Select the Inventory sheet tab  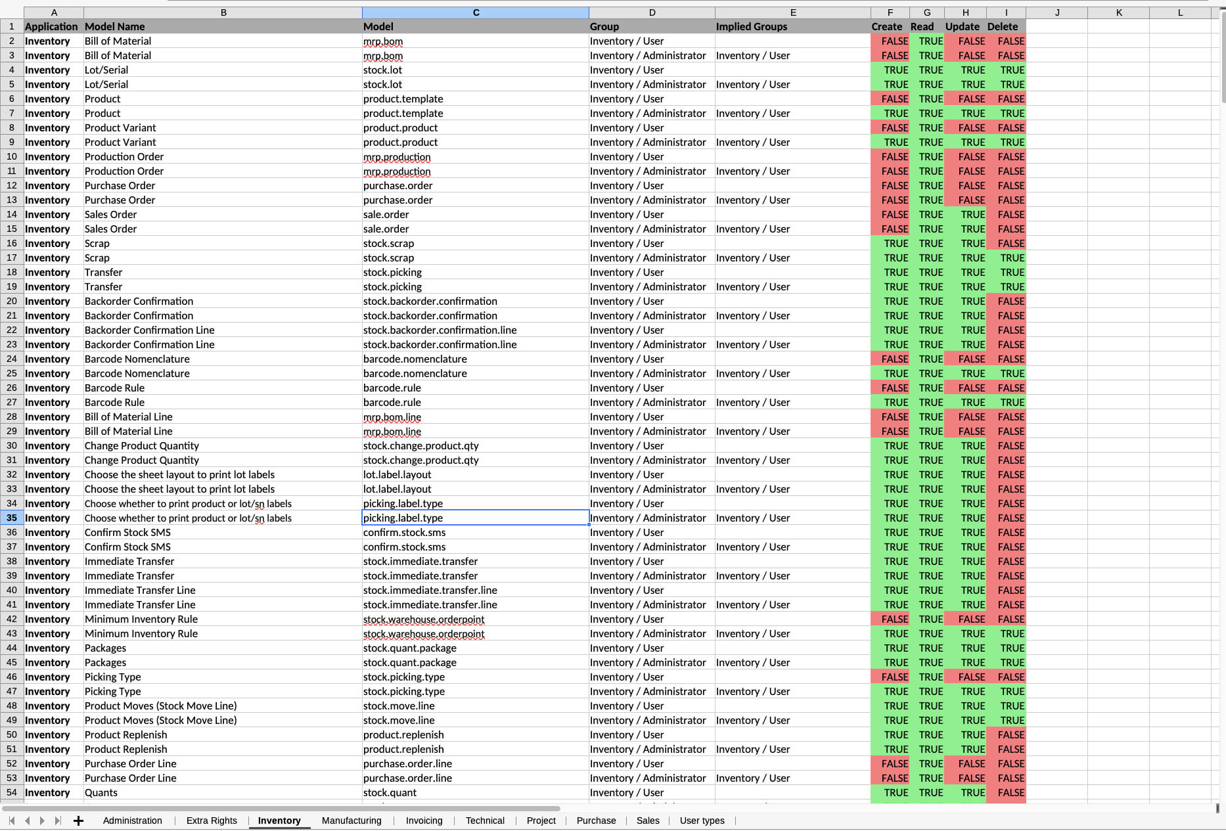(279, 820)
